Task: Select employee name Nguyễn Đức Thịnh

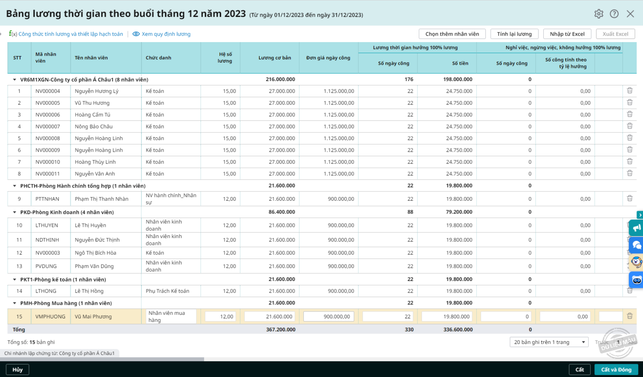Action: click(97, 240)
